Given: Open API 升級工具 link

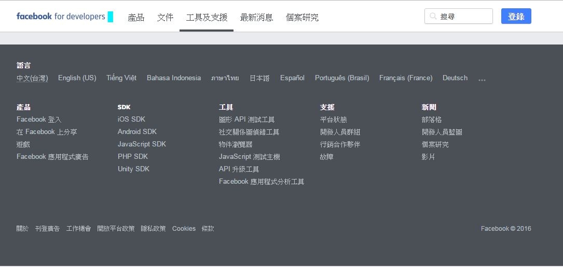Looking at the screenshot, I should [x=239, y=169].
